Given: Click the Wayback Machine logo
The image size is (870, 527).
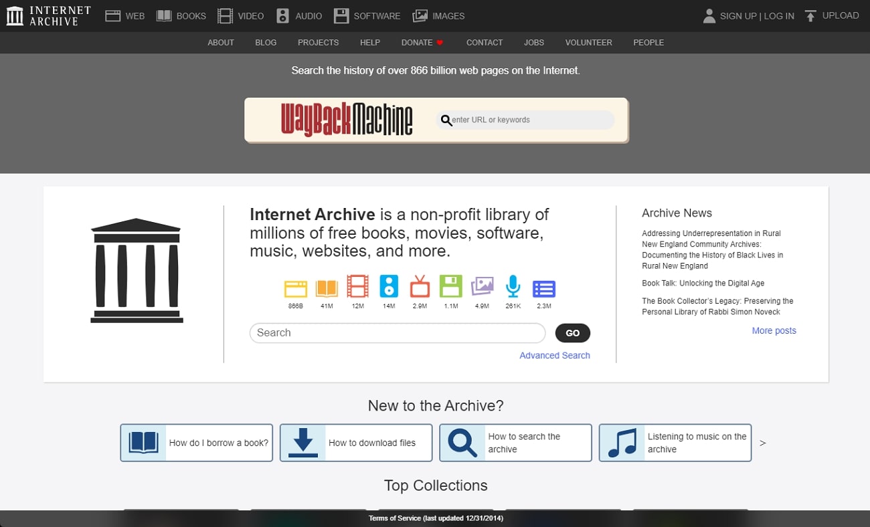Looking at the screenshot, I should 347,120.
